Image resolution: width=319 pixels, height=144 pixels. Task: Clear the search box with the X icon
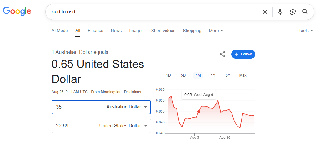click(x=265, y=12)
